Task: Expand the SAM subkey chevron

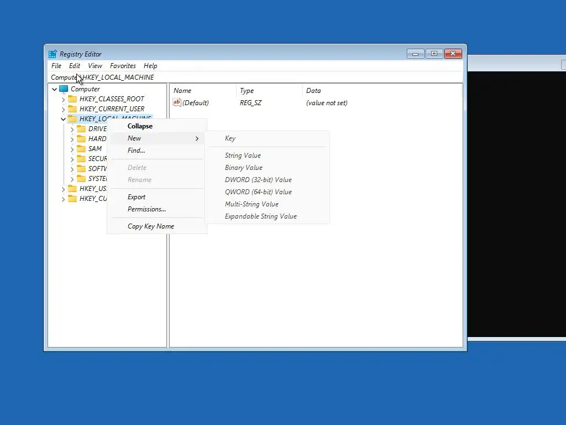Action: click(72, 149)
